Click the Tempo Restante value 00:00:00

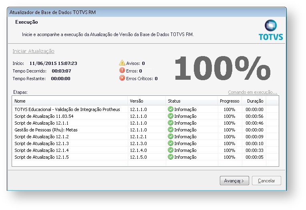[61, 79]
